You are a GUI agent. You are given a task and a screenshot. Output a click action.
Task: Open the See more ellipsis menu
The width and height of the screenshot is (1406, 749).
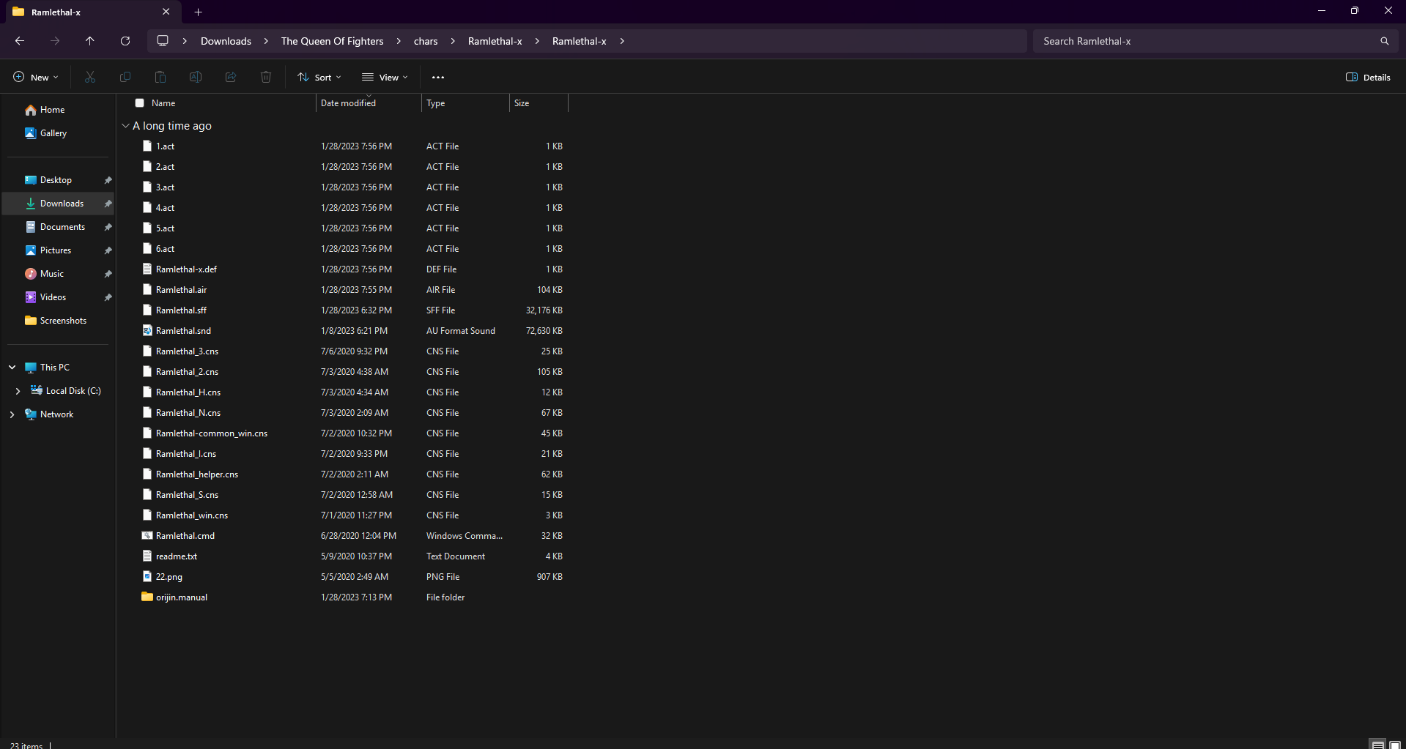point(438,77)
